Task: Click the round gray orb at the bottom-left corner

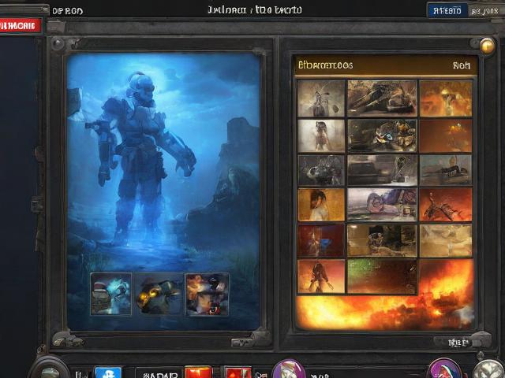Action: click(49, 369)
